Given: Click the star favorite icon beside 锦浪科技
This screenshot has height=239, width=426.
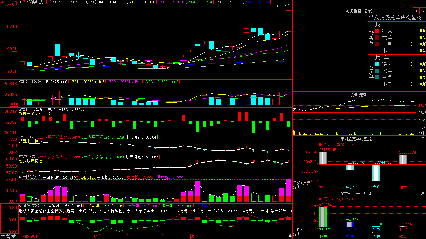Looking at the screenshot, I should [21, 2].
